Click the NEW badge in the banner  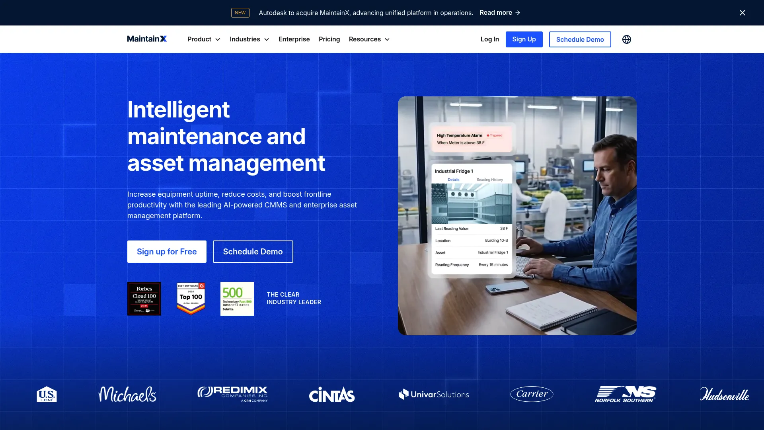240,13
